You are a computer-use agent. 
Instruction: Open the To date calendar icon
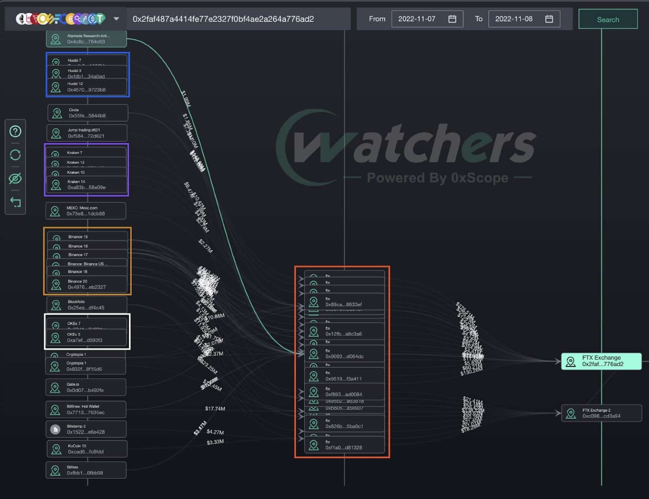pyautogui.click(x=549, y=19)
